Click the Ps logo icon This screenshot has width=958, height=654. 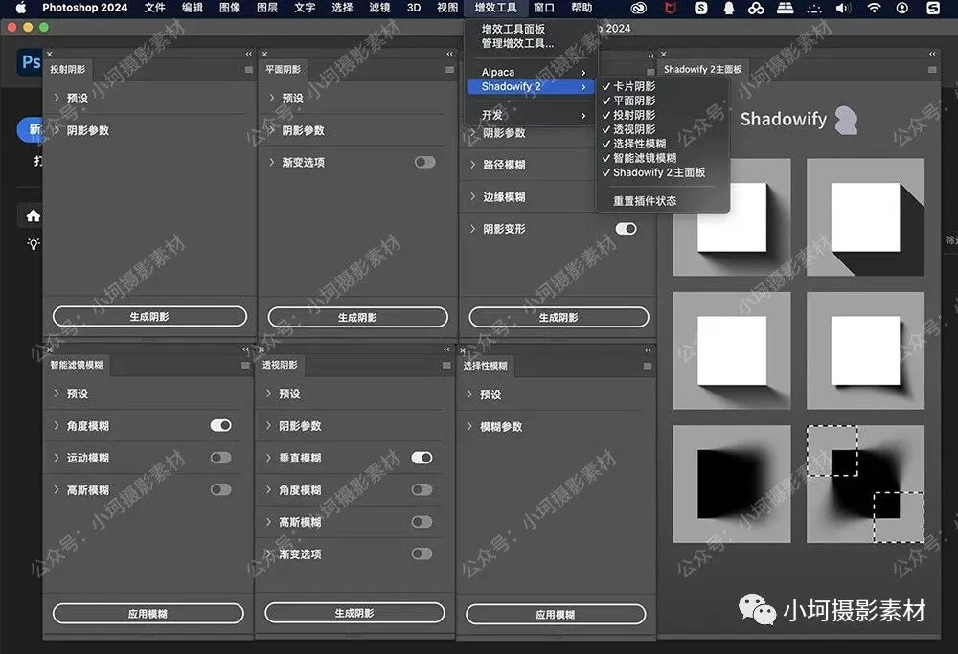point(31,62)
